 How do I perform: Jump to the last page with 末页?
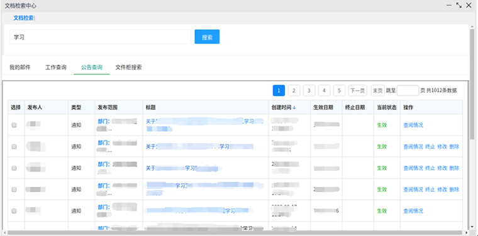(378, 90)
